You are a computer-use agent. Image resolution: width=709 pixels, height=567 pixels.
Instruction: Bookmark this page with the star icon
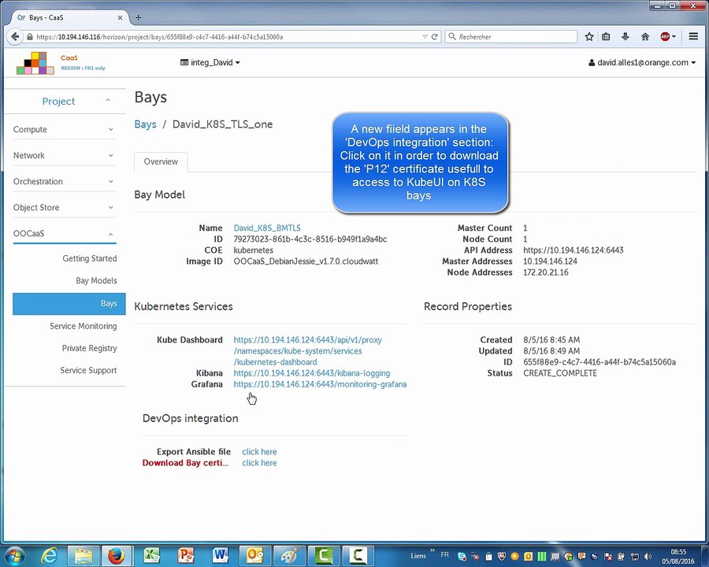588,37
